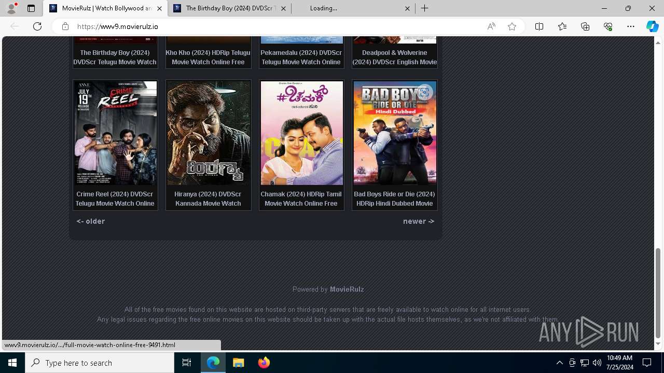Open Pekamedalu (2024) DVDScr Telugu link
Viewport: 664px width, 373px height.
301,57
